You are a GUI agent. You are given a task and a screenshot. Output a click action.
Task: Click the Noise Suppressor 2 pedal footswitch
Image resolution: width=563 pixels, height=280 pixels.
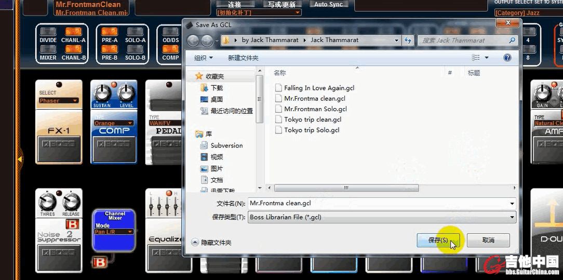click(x=59, y=257)
